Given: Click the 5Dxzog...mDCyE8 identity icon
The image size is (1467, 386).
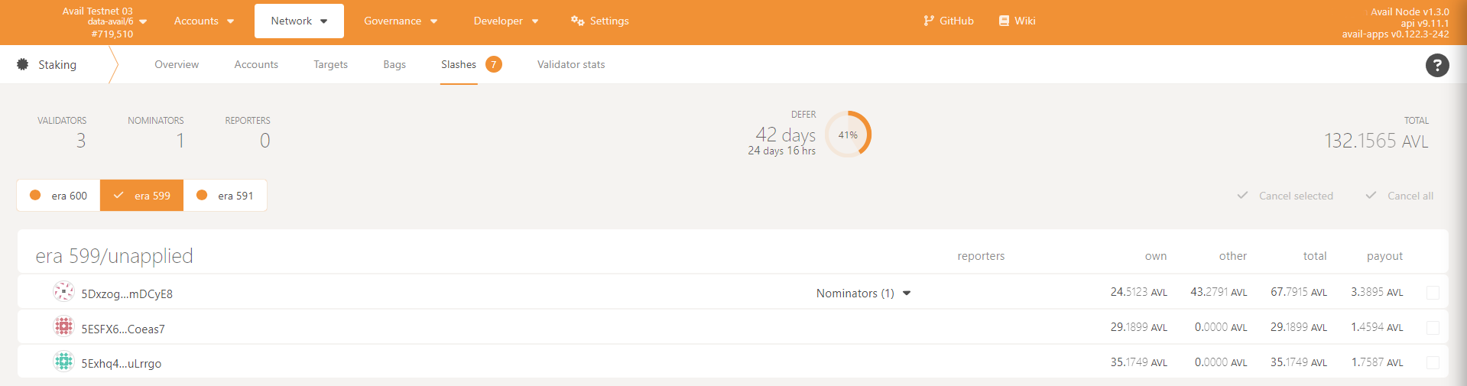Looking at the screenshot, I should pyautogui.click(x=63, y=292).
